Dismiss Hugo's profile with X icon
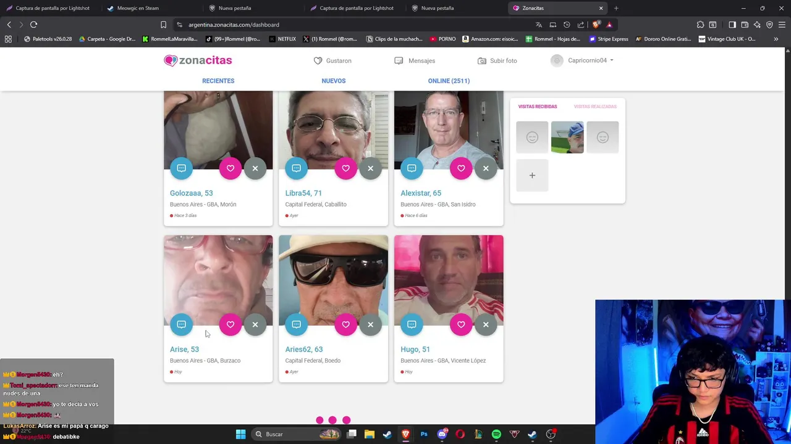 click(x=486, y=324)
